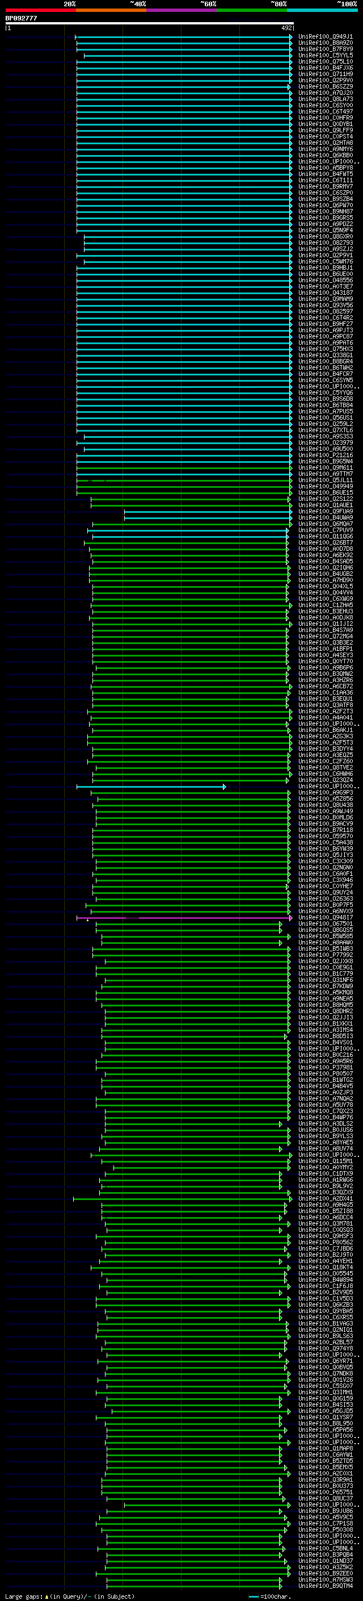
Task: Select hit label UniRef100_B4FWT5
Action: pyautogui.click(x=326, y=174)
